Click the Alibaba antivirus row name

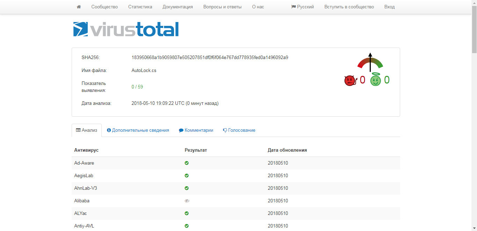pyautogui.click(x=82, y=201)
